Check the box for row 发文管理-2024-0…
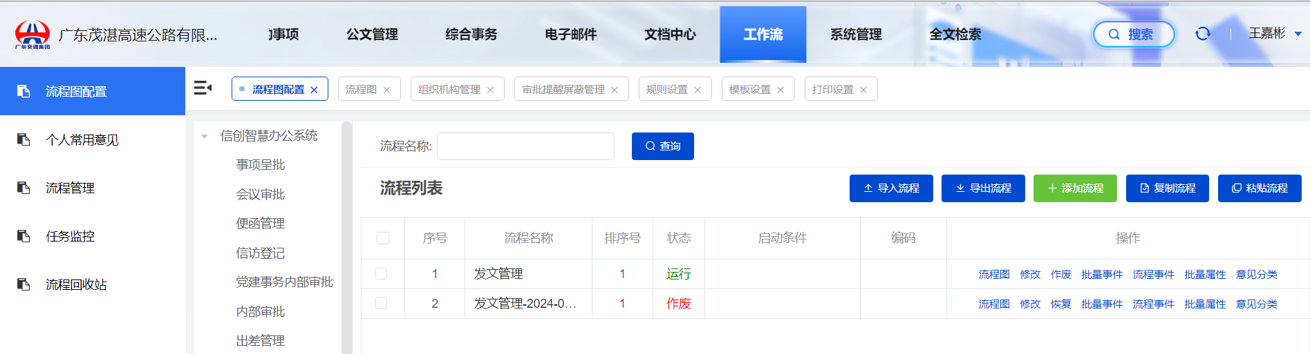The height and width of the screenshot is (354, 1310). 381,303
